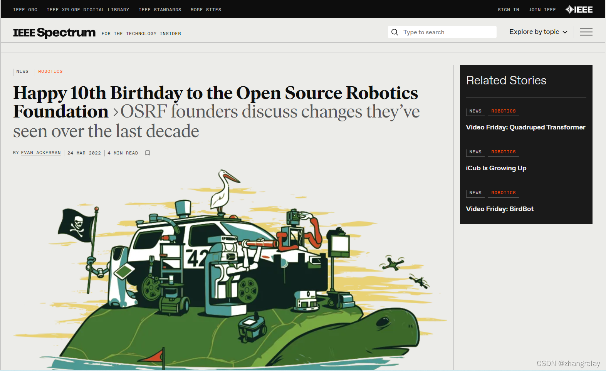The height and width of the screenshot is (371, 606).
Task: Click Sign In
Action: [x=508, y=10]
